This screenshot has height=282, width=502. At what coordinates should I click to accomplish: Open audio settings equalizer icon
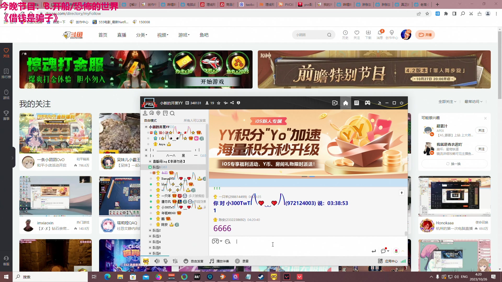point(175,261)
